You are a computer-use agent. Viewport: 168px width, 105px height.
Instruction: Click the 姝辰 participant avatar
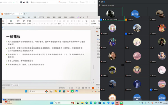pyautogui.click(x=135, y=14)
